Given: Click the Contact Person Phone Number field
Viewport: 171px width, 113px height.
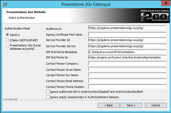Looking at the screenshot, I should coord(127,87).
